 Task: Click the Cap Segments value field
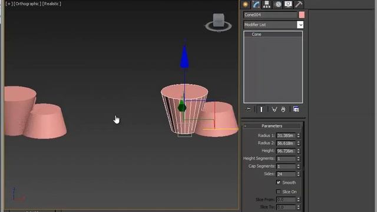[x=286, y=166]
